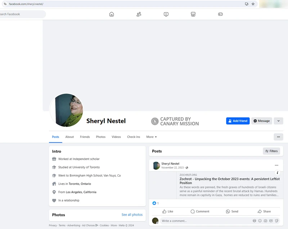Click the Message button
288x229 pixels.
pyautogui.click(x=262, y=121)
